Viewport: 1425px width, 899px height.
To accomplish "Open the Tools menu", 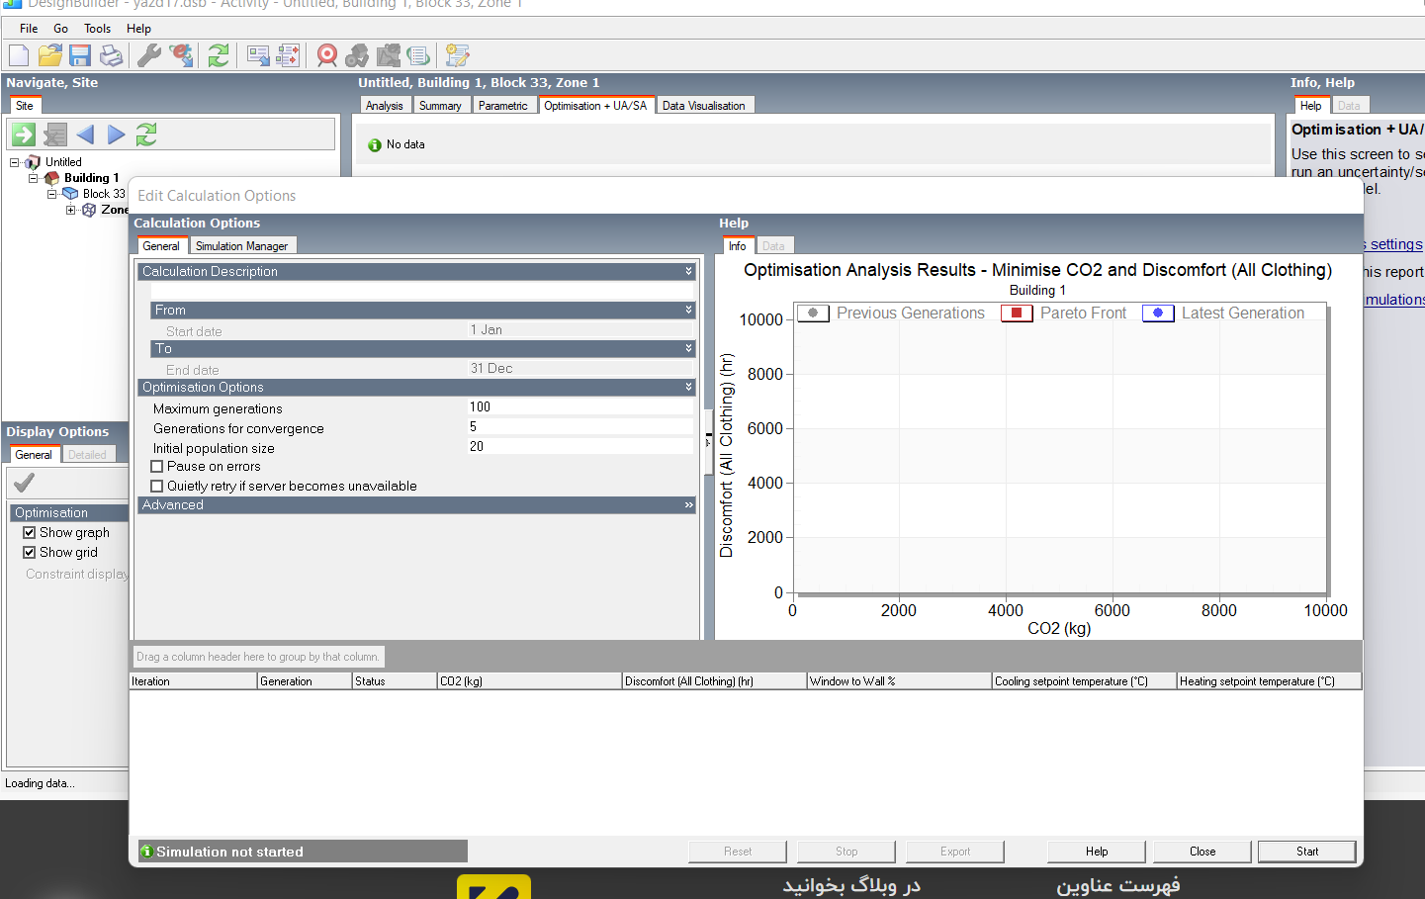I will (x=97, y=29).
